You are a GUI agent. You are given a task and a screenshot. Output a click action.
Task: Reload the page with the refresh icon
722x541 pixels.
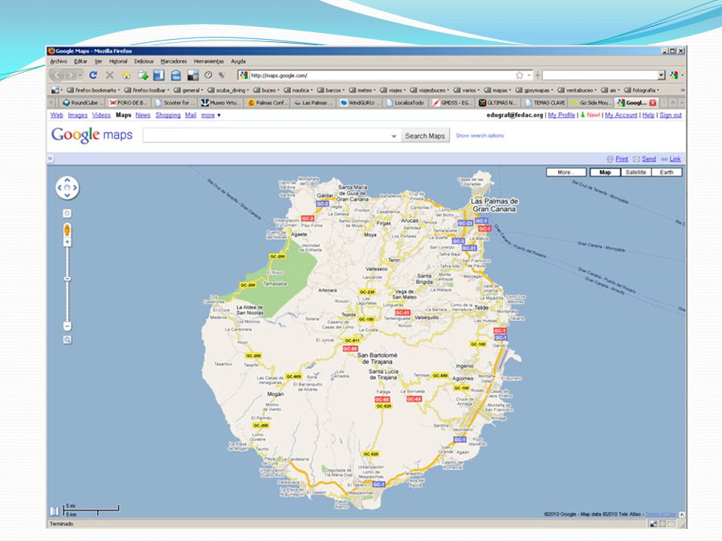tap(93, 75)
